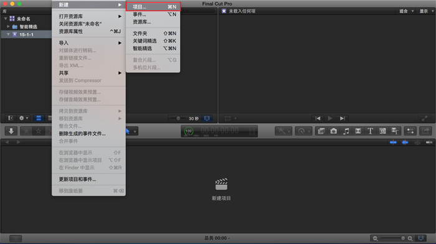This screenshot has width=436, height=244.
Task: Click the import media down-arrow button
Action: (x=11, y=131)
